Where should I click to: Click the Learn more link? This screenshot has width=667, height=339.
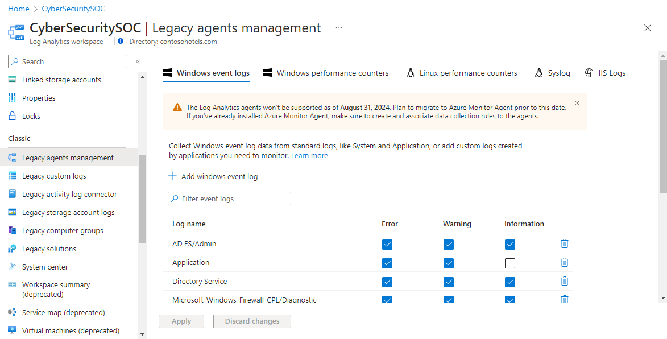pyautogui.click(x=309, y=155)
